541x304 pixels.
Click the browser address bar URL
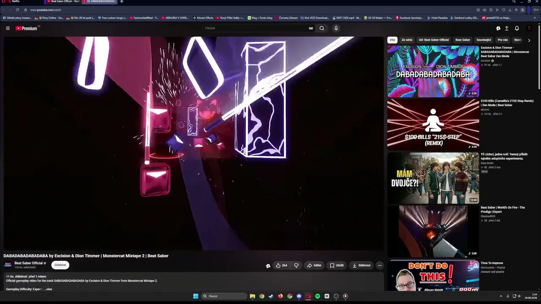pos(46,10)
